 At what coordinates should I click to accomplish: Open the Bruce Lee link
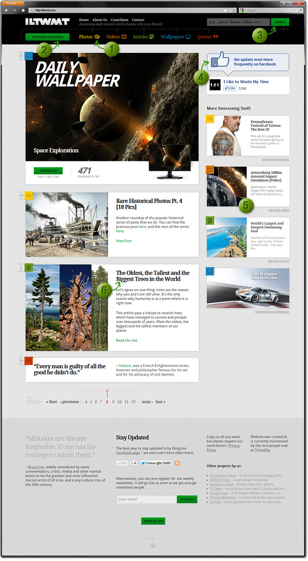click(x=35, y=467)
